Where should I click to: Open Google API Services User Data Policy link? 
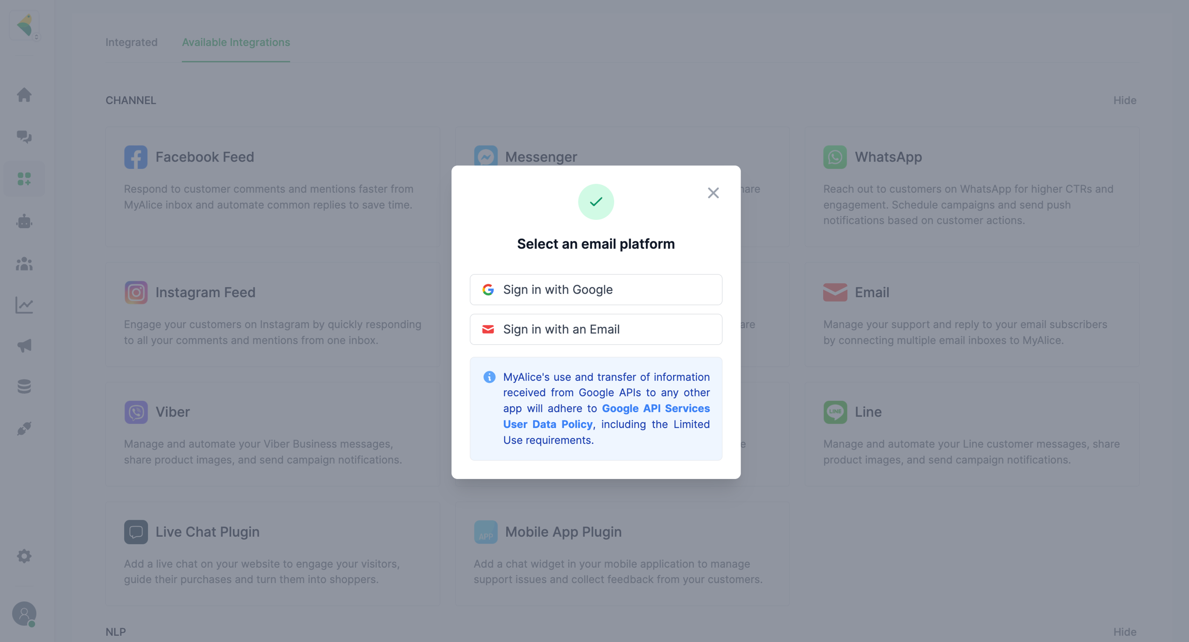pos(655,409)
